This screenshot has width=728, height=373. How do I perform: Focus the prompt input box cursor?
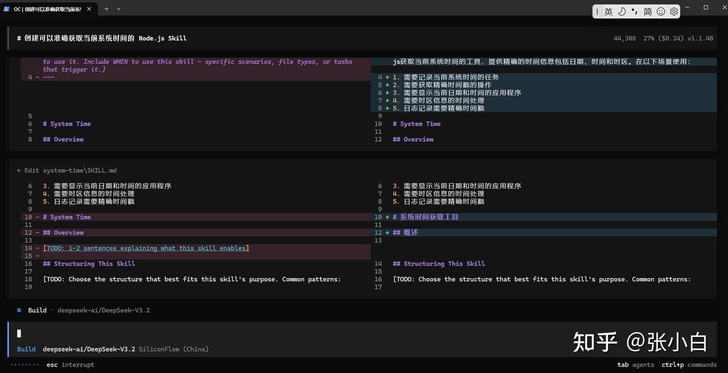click(x=19, y=334)
